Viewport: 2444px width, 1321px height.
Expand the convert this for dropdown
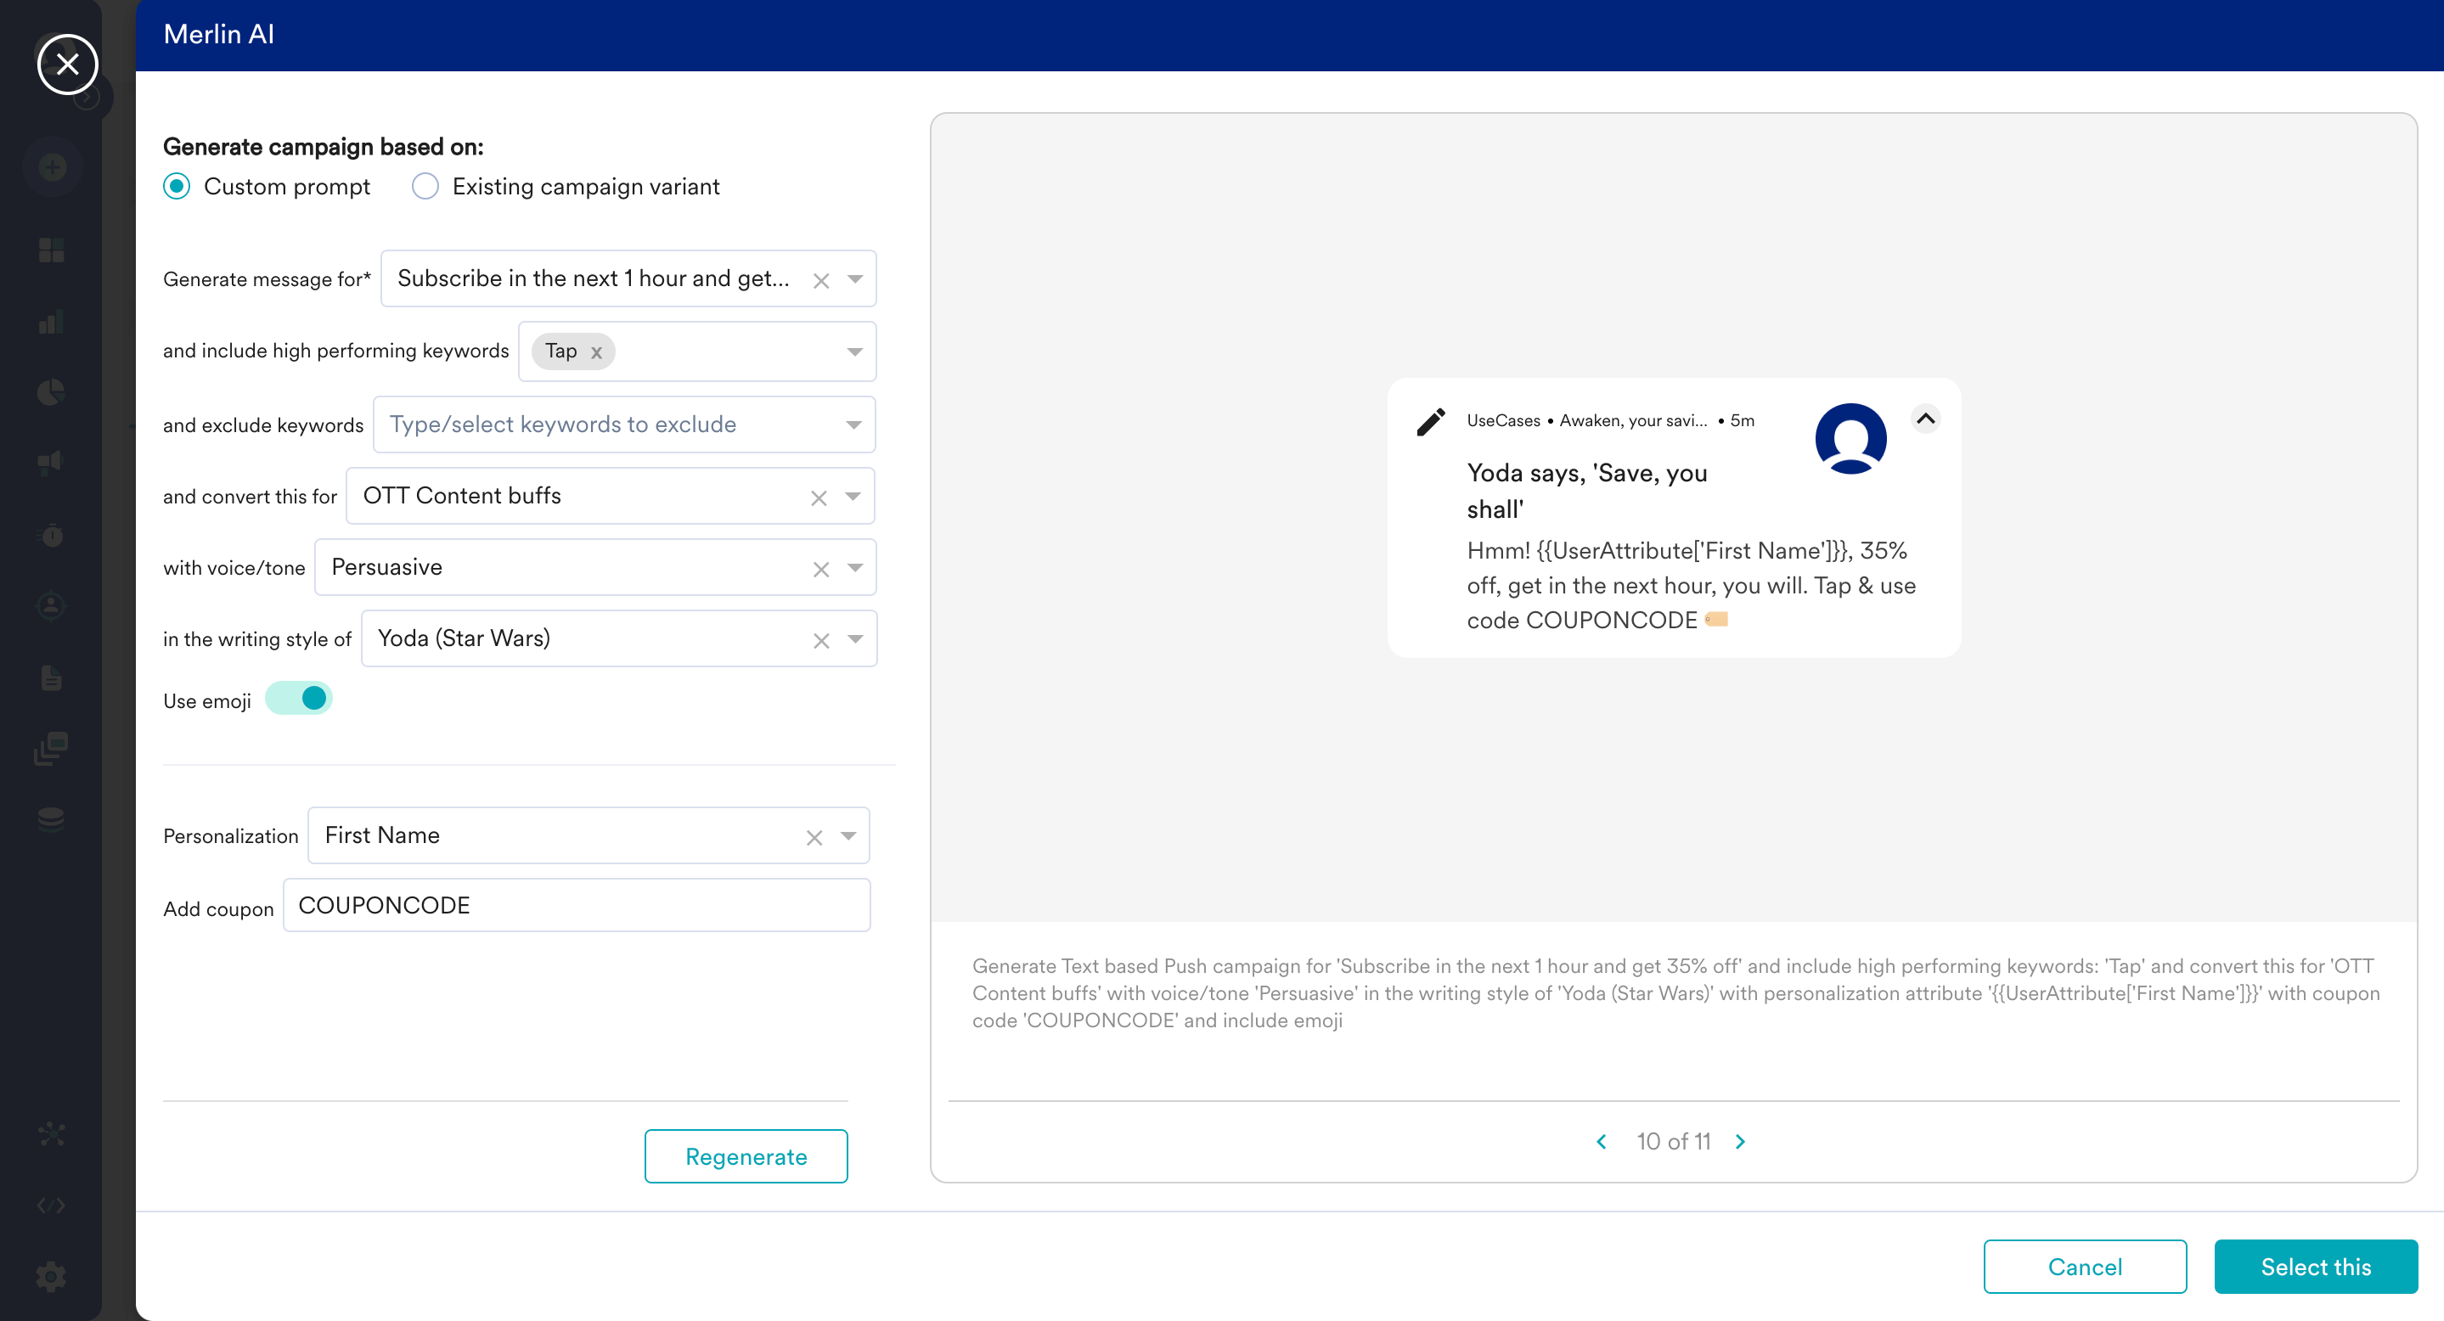click(853, 496)
